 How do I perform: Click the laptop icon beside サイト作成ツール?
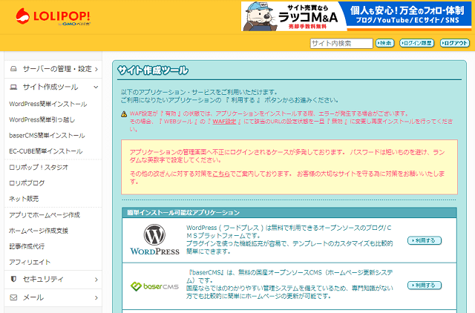(13, 88)
